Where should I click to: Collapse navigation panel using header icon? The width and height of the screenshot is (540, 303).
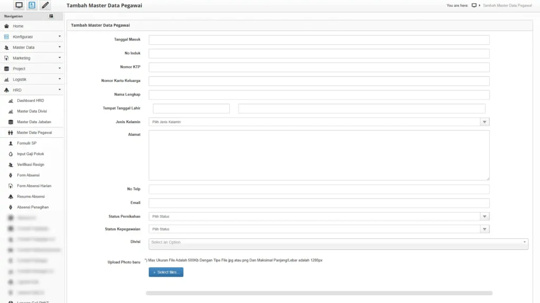click(51, 16)
